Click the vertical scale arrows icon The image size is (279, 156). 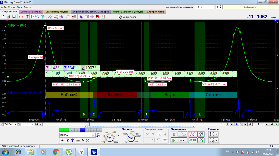click(72, 140)
